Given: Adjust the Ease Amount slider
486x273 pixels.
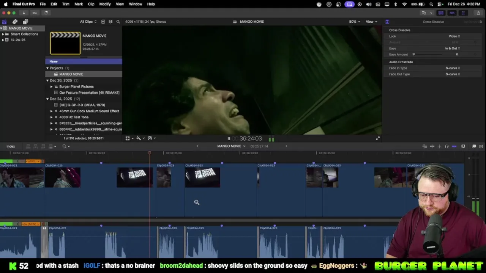Looking at the screenshot, I should 413,54.
